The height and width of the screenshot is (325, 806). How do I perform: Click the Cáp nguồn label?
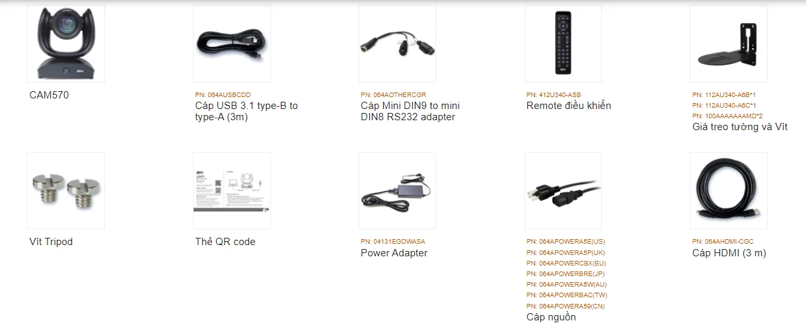pos(551,317)
